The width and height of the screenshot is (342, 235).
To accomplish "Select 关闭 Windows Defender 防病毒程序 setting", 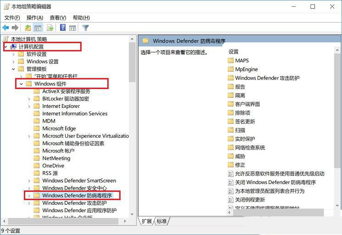I will pos(272,182).
